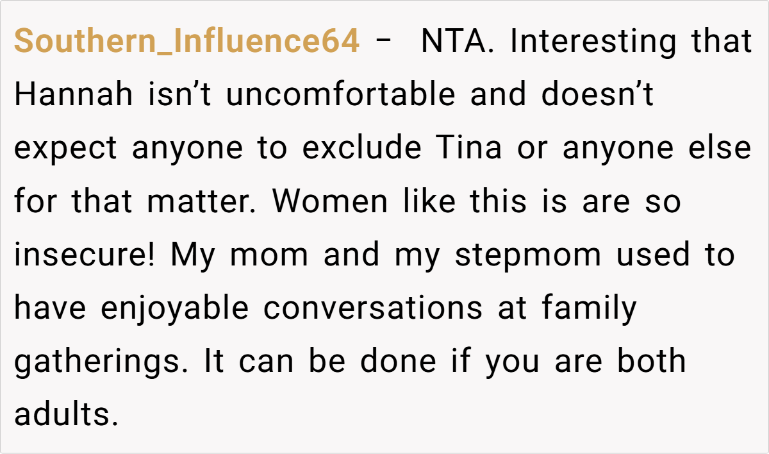The width and height of the screenshot is (769, 454).
Task: Click the word "expect"
Action: click(65, 148)
